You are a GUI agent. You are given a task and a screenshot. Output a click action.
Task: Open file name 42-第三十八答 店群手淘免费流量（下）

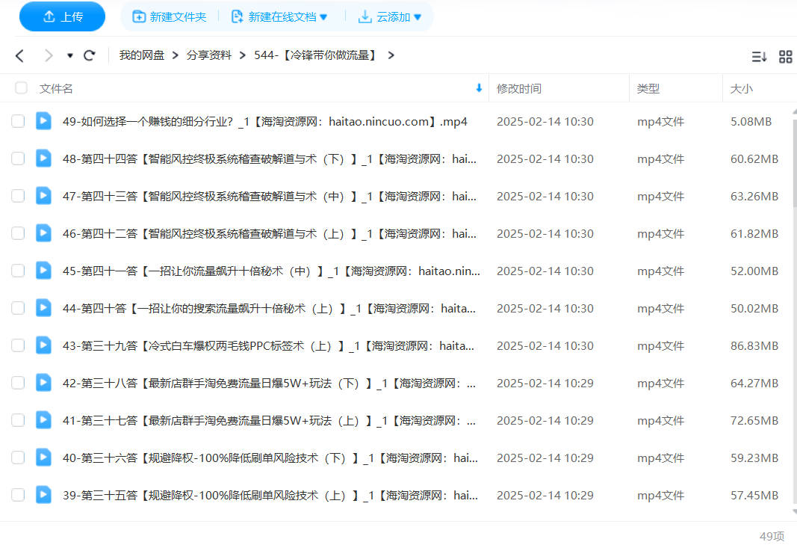(x=269, y=384)
